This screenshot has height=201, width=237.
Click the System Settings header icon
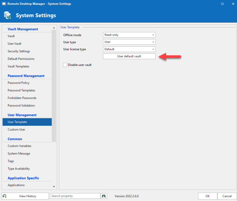(8, 15)
